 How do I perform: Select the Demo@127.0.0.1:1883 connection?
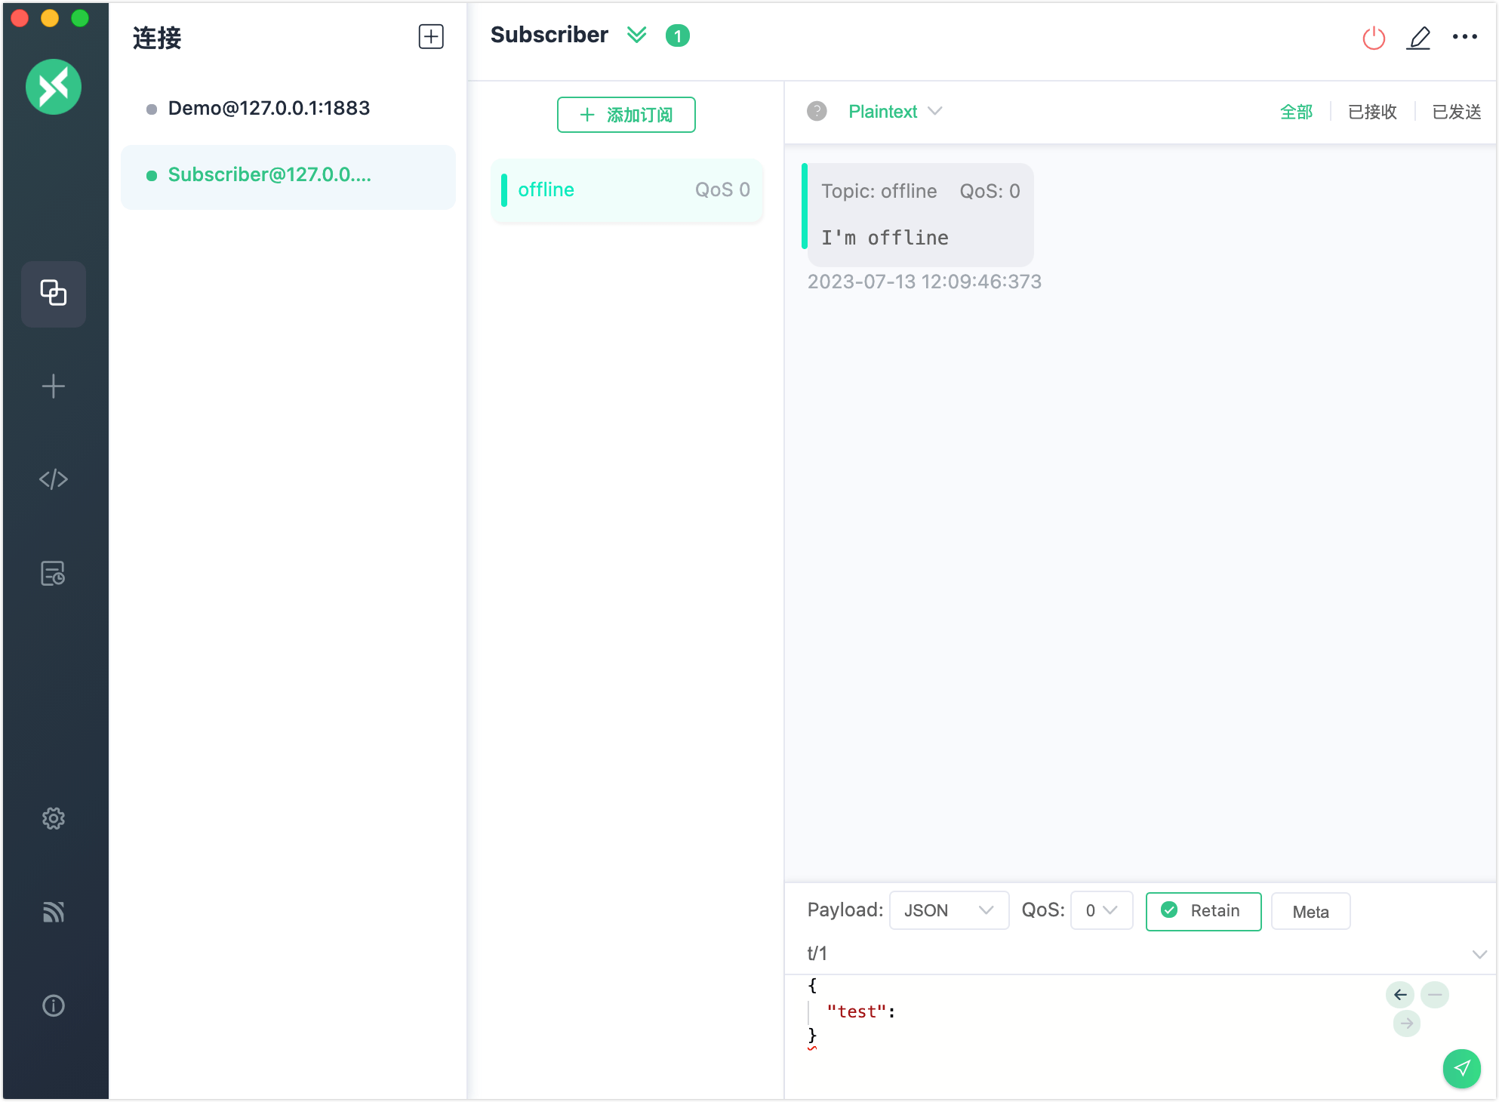coord(269,109)
